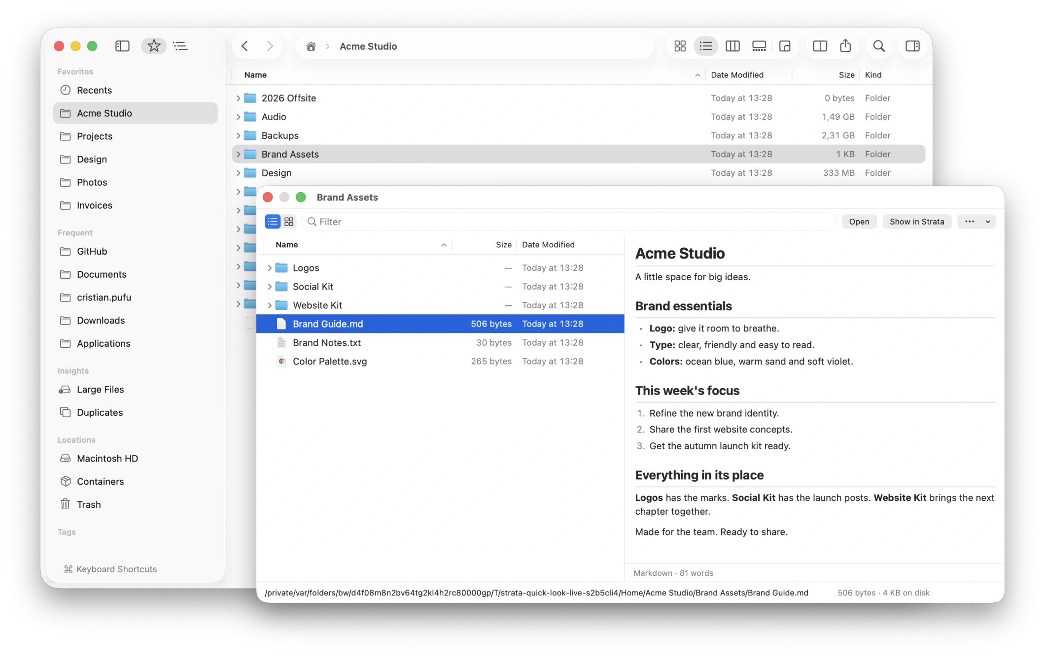
Task: Click the picture-in-picture view icon in toolbar
Action: 785,46
